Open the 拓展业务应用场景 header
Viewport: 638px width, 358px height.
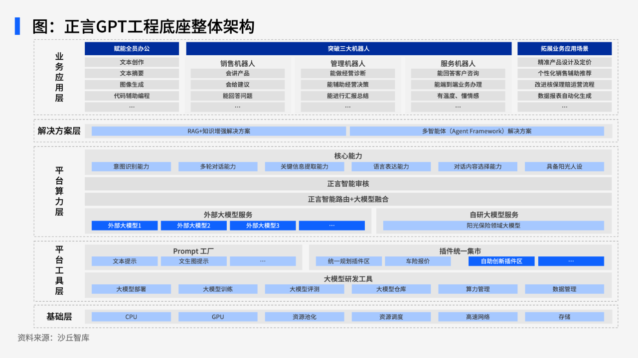564,49
